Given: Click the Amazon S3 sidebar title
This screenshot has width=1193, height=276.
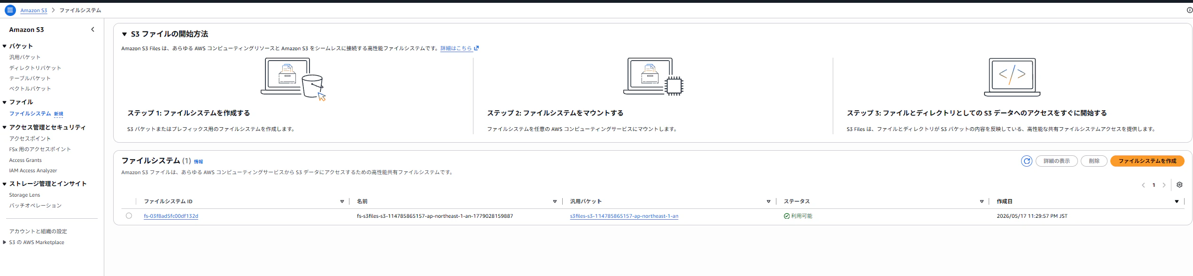Looking at the screenshot, I should [x=26, y=30].
